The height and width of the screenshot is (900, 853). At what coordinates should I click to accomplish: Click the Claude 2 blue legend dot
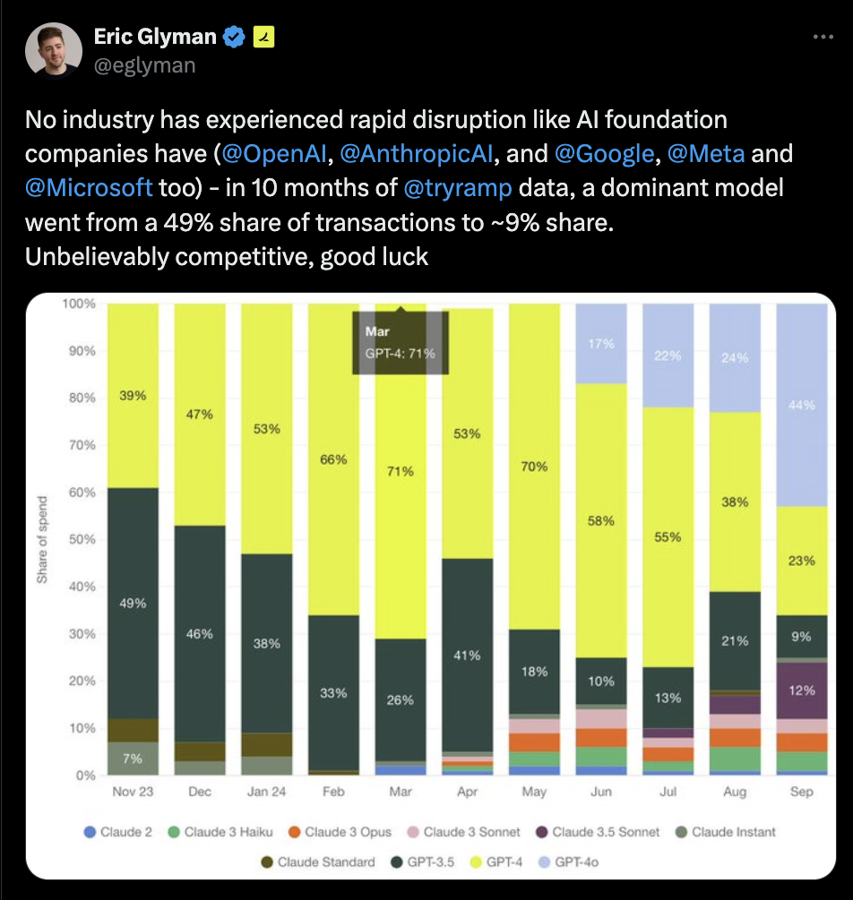coord(90,832)
